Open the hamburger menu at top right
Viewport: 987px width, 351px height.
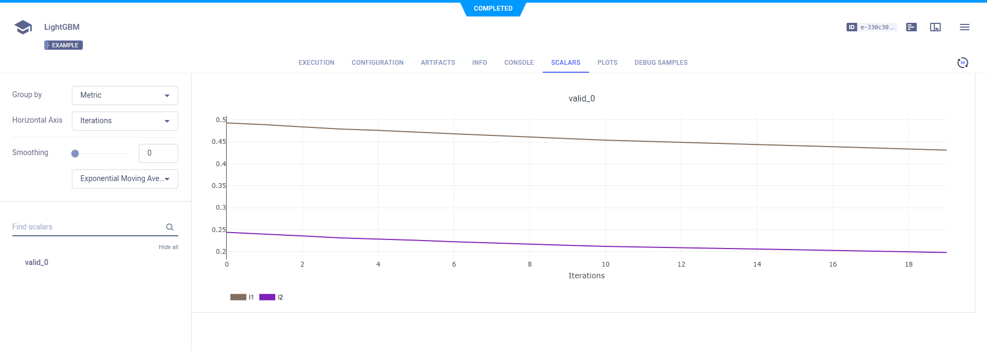[x=965, y=27]
